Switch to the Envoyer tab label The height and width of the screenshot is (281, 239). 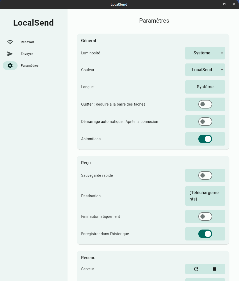pyautogui.click(x=27, y=54)
